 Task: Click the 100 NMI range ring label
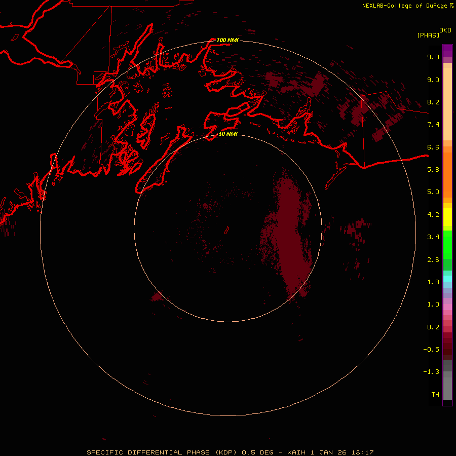227,40
